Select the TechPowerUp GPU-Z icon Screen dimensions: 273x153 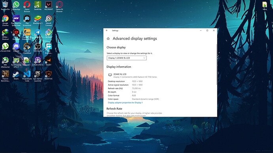pyautogui.click(x=16, y=62)
